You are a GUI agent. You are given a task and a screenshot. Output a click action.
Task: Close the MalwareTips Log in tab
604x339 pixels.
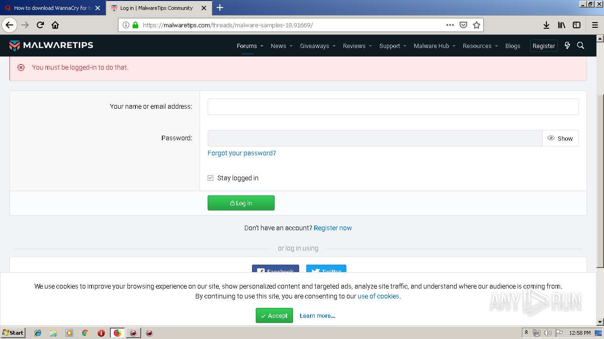(x=204, y=8)
